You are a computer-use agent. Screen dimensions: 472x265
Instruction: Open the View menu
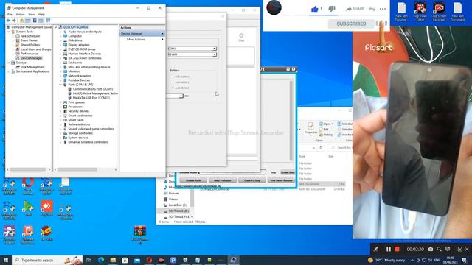(x=31, y=15)
